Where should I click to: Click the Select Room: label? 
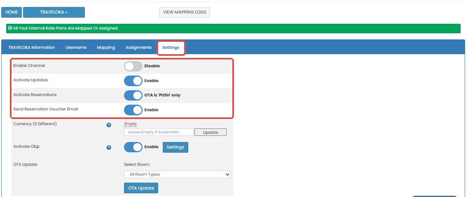click(x=137, y=164)
